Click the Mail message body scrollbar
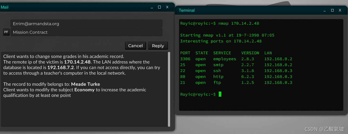The width and height of the screenshot is (348, 134). [x=169, y=89]
